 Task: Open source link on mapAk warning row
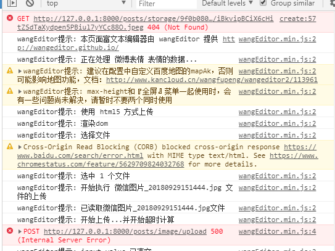(277, 71)
